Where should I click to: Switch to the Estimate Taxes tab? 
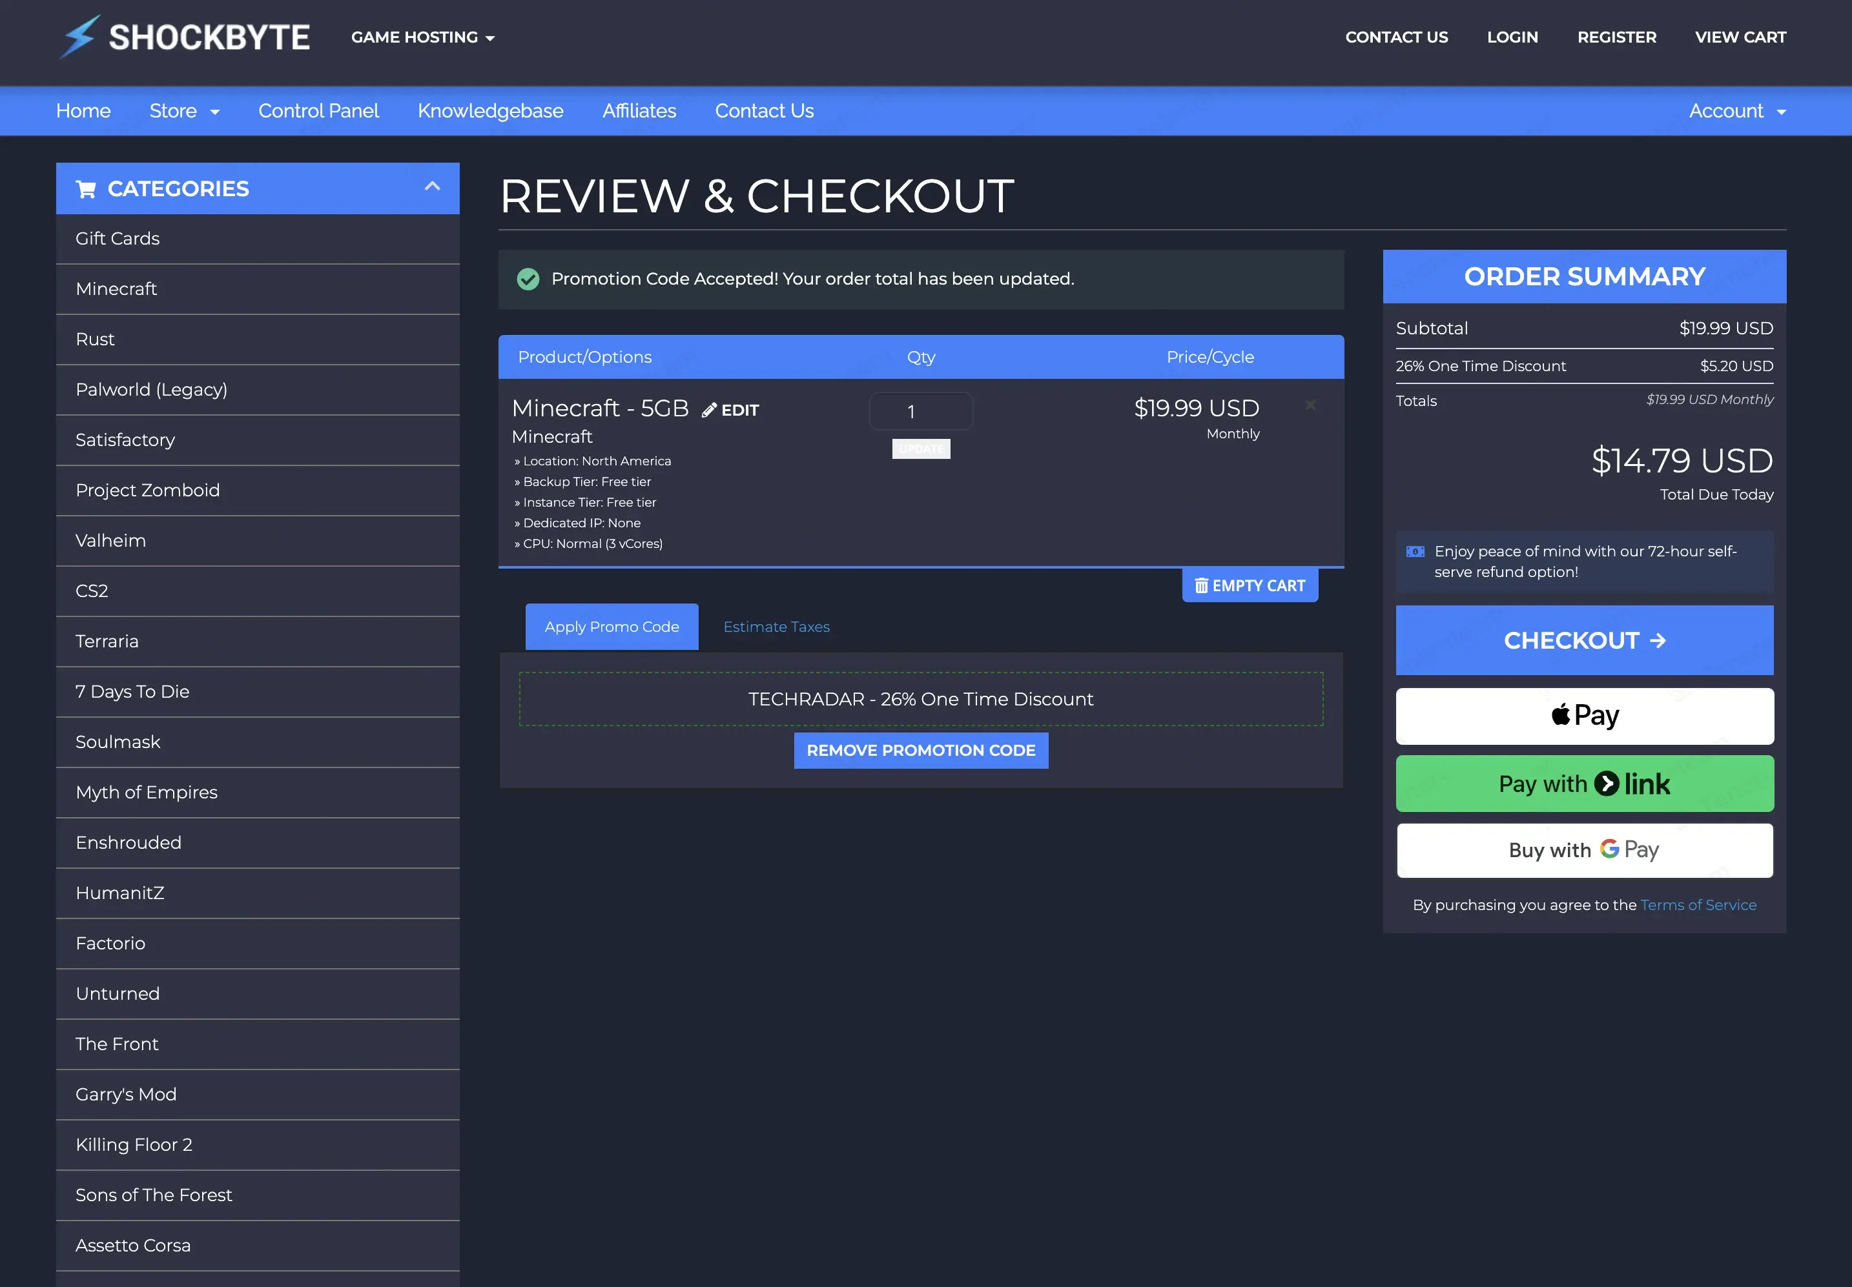click(x=776, y=627)
